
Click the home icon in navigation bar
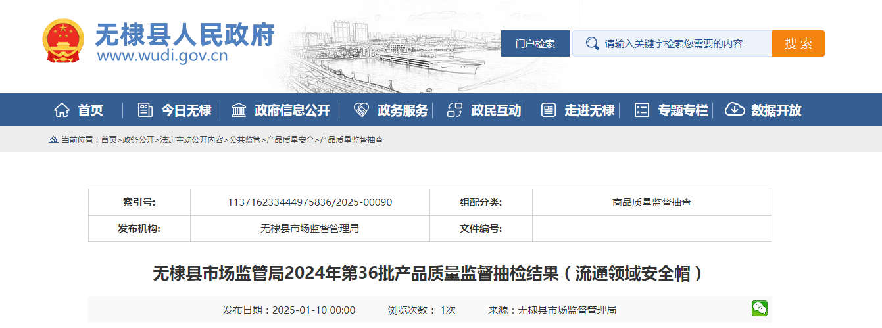[x=61, y=110]
